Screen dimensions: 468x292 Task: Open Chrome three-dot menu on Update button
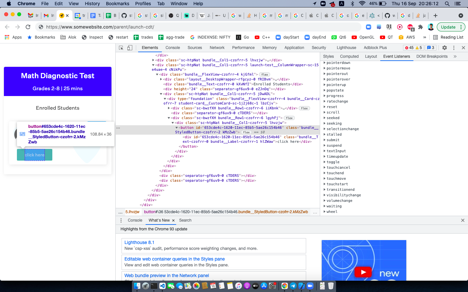pos(461,27)
